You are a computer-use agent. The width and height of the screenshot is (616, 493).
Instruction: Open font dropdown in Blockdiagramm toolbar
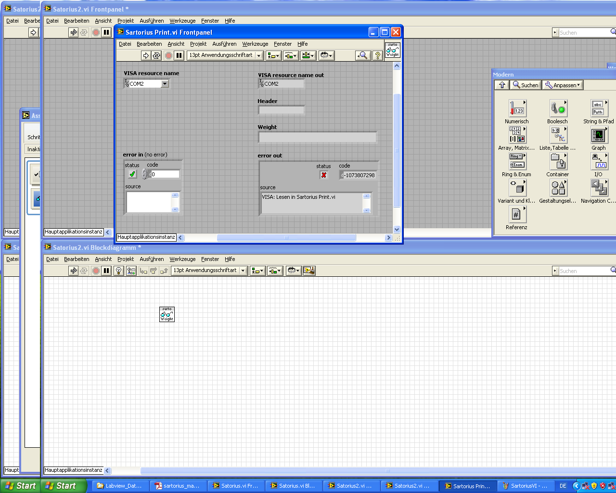243,271
